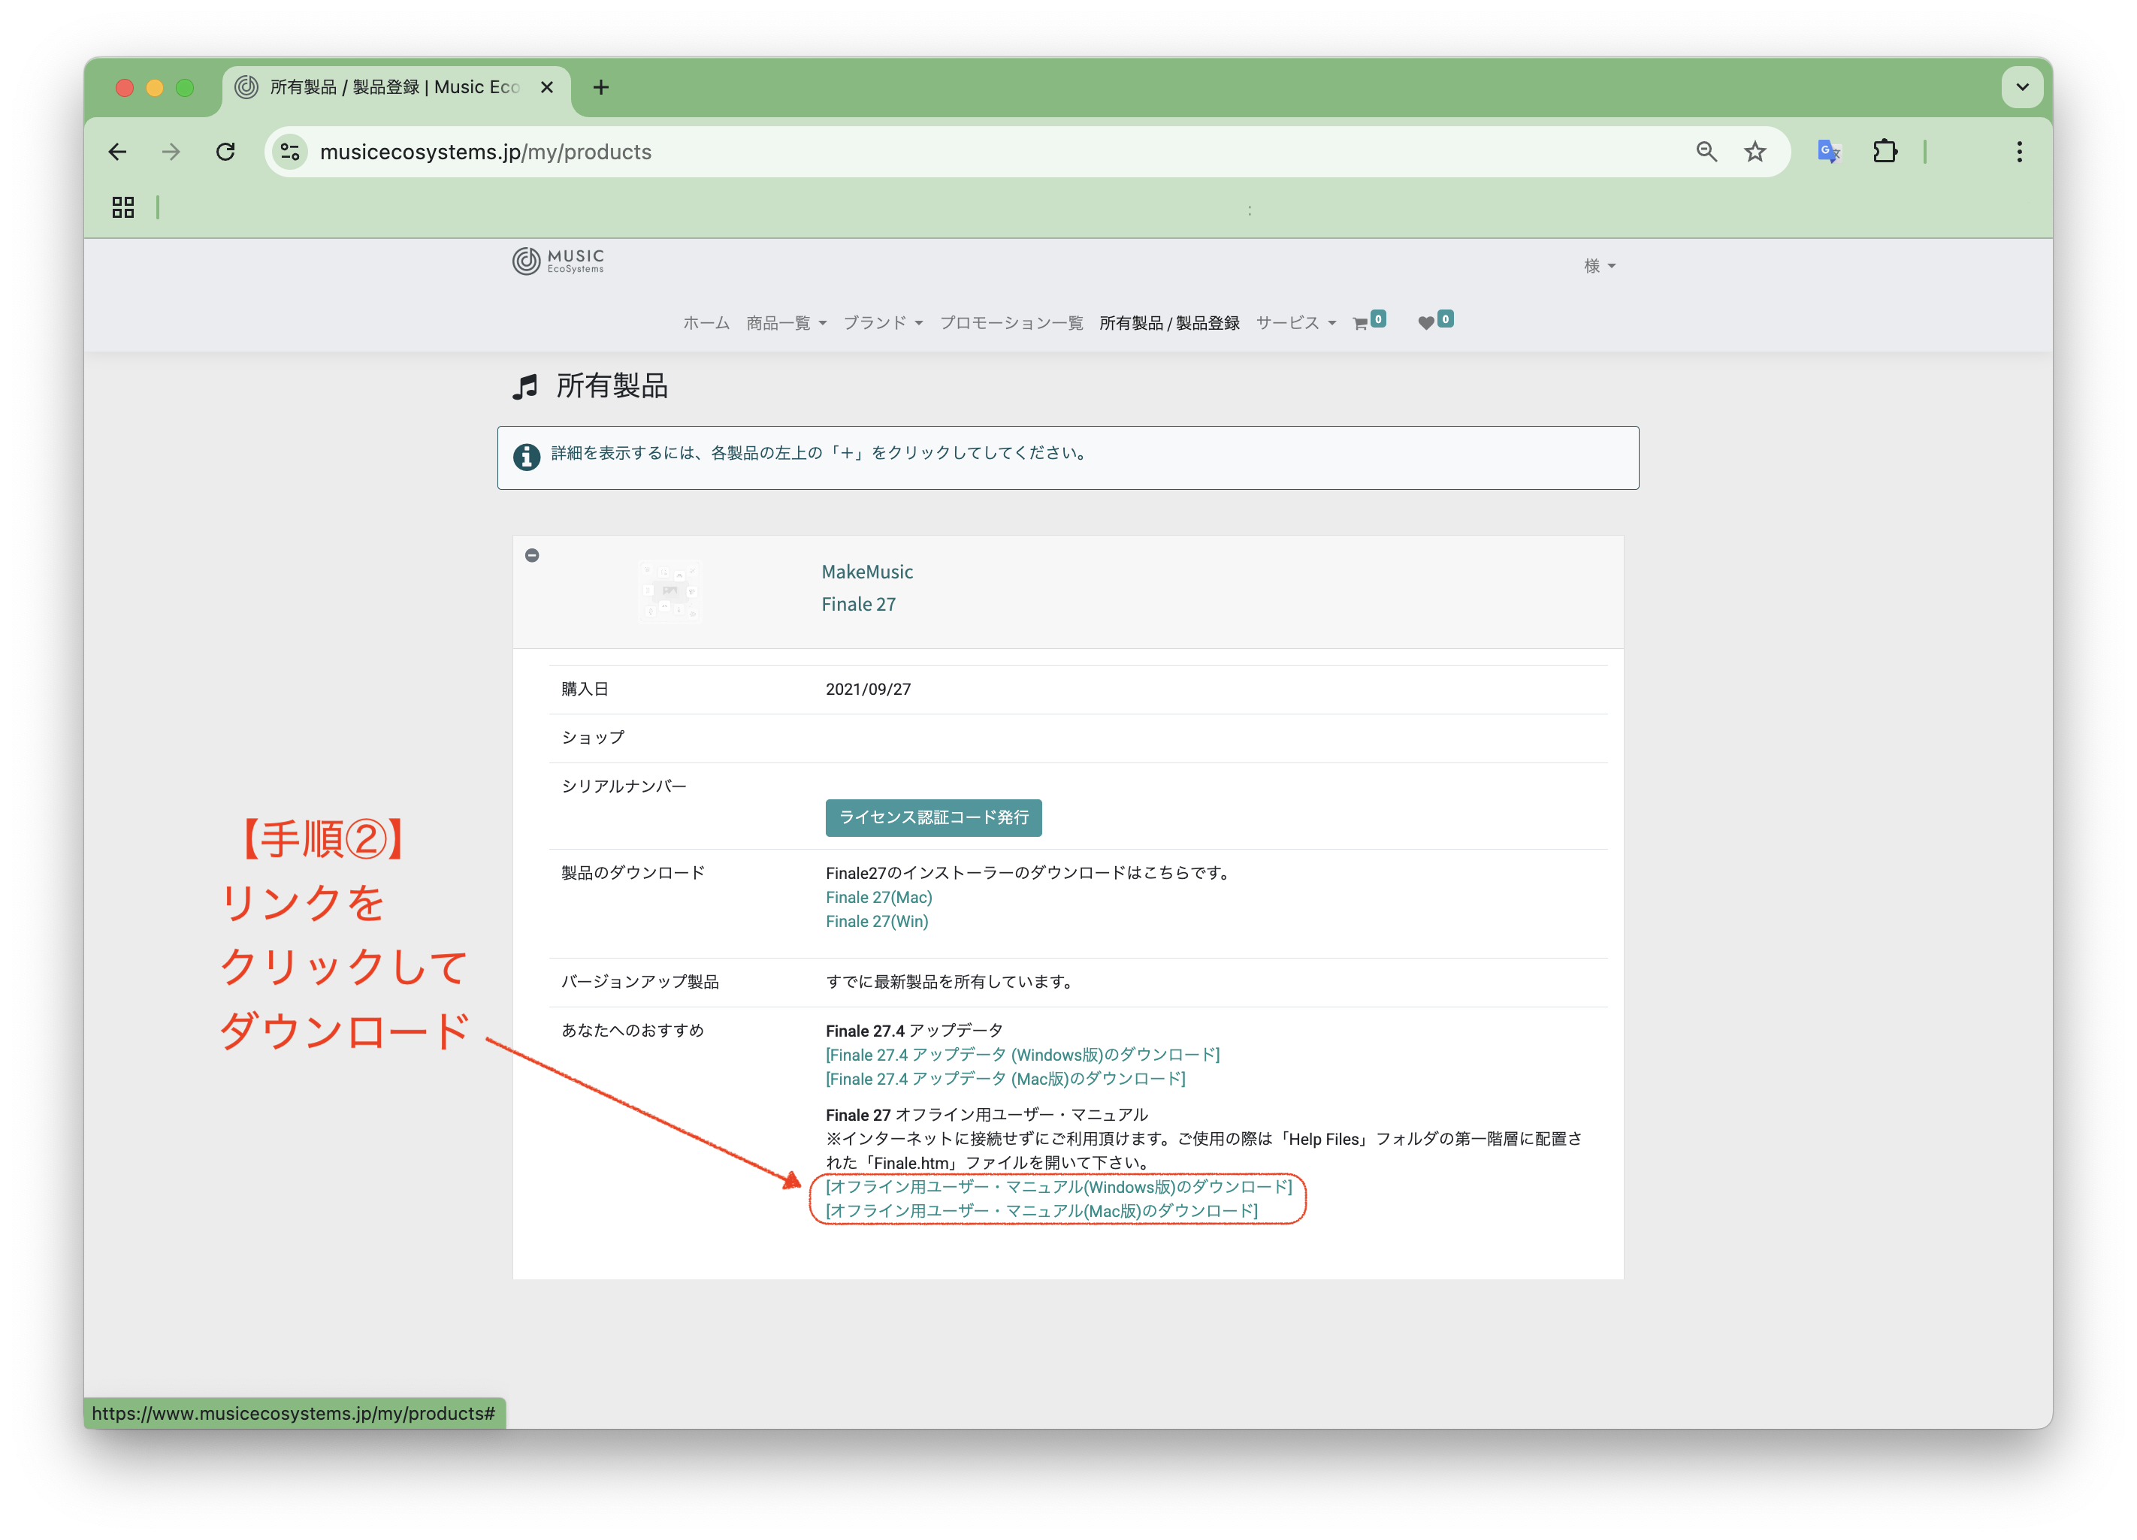Screen dimensions: 2137x1540
Task: Download Finale 27.4 アップデータ Windows版
Action: 1023,1055
